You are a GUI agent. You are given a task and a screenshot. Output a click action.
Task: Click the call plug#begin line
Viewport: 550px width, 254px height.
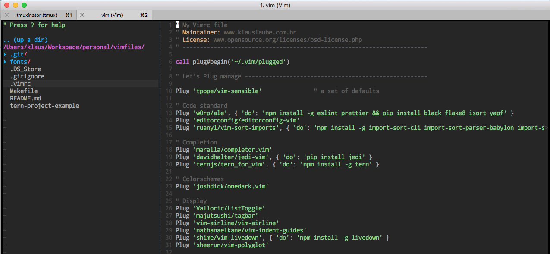233,62
